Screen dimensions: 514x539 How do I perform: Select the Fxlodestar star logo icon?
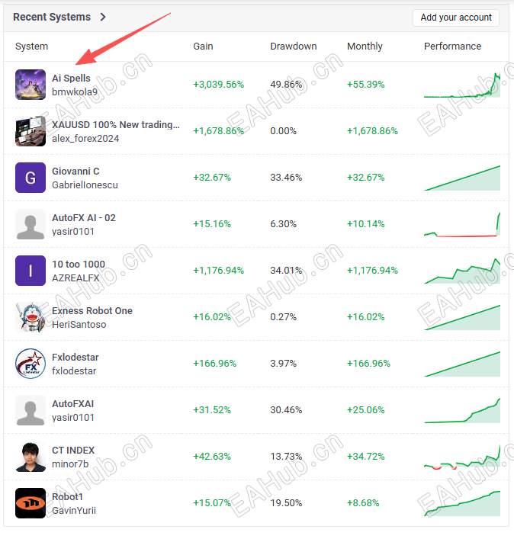click(31, 364)
